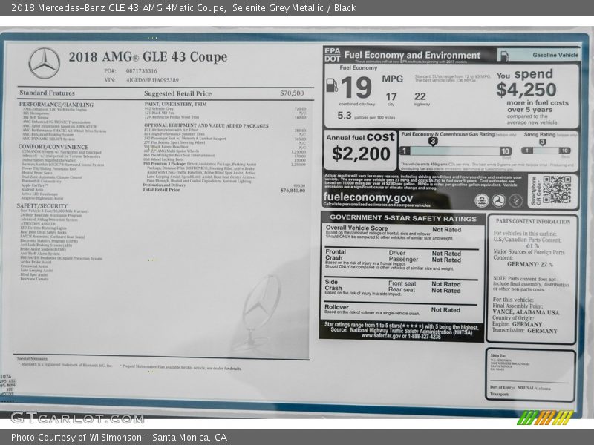594x445 pixels.
Task: Click the "Suggested Retail Price" label
Action: click(177, 93)
